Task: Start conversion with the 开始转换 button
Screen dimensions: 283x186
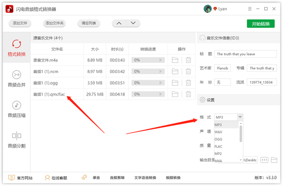Action: click(260, 23)
